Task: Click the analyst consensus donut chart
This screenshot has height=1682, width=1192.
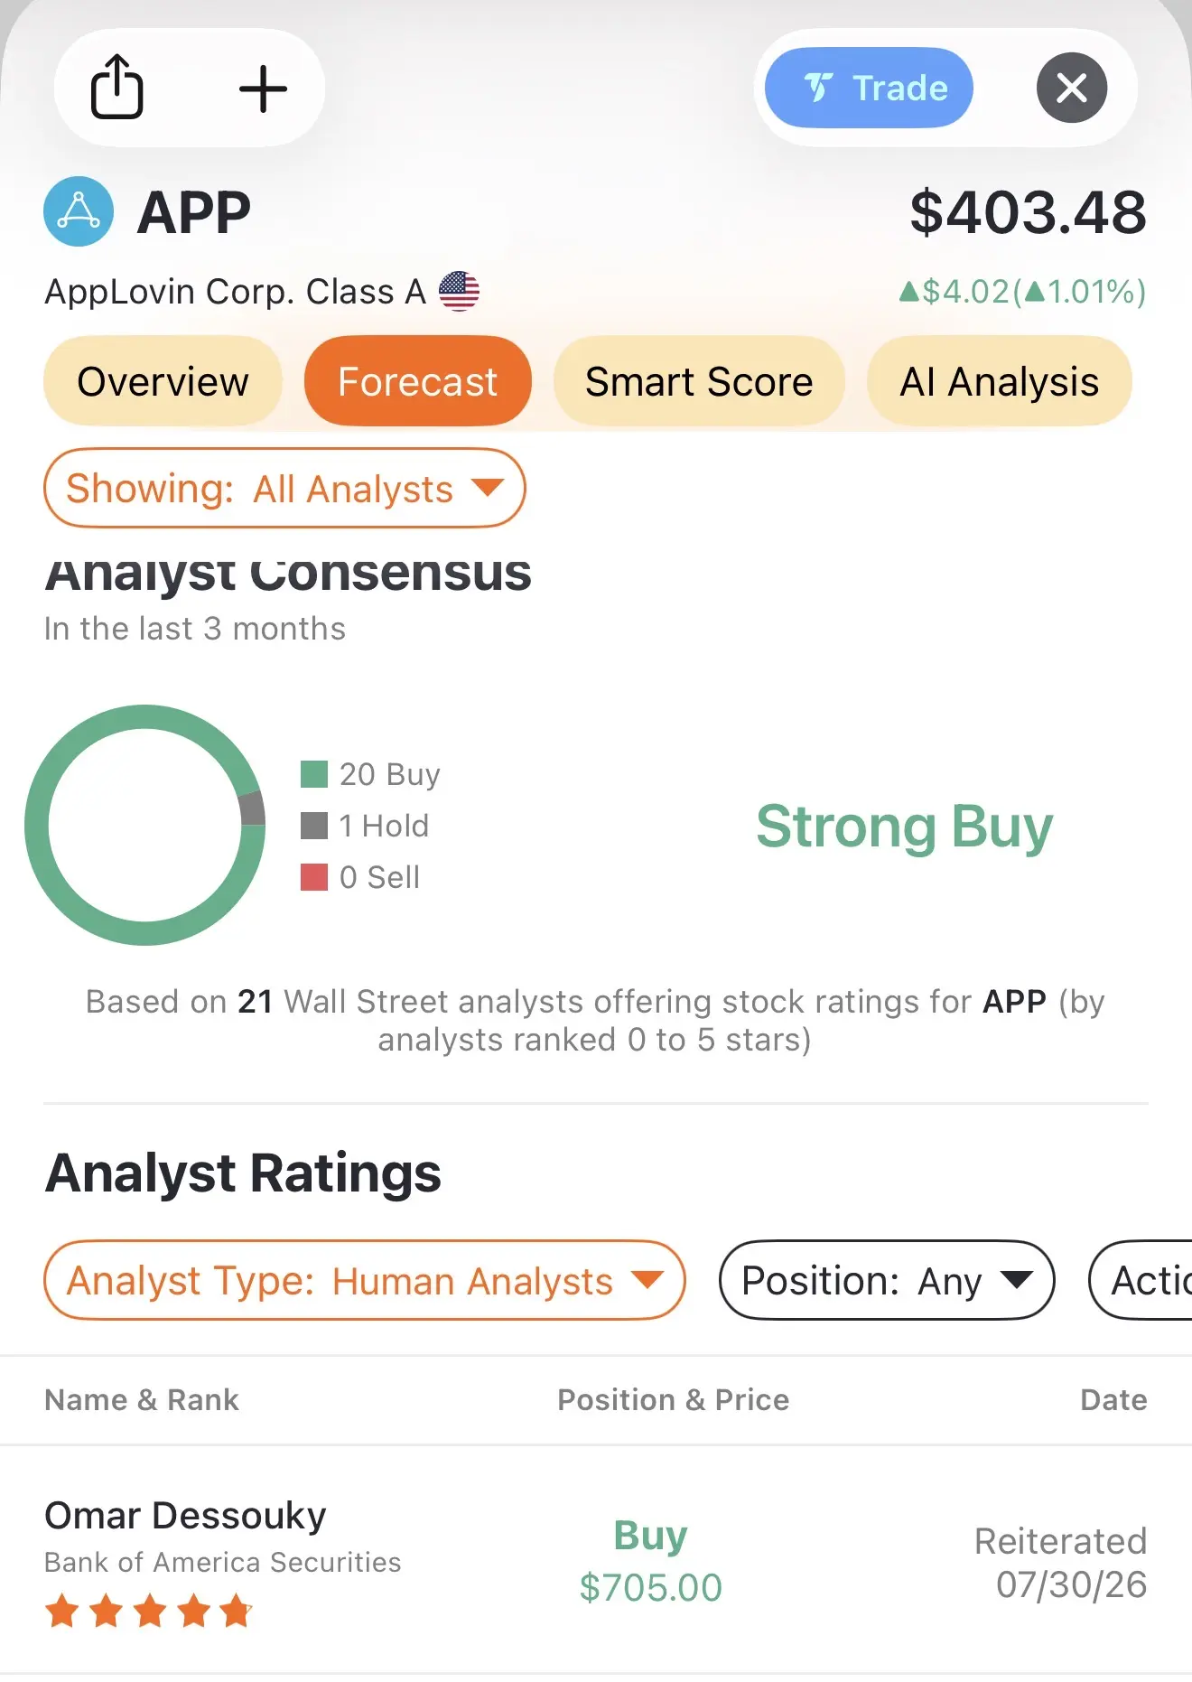Action: tap(144, 825)
